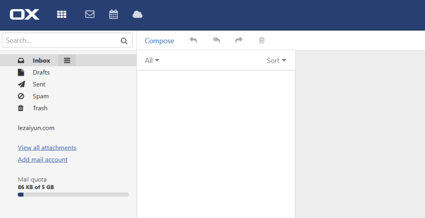
Task: Open the app launcher grid icon
Action: pos(62,14)
